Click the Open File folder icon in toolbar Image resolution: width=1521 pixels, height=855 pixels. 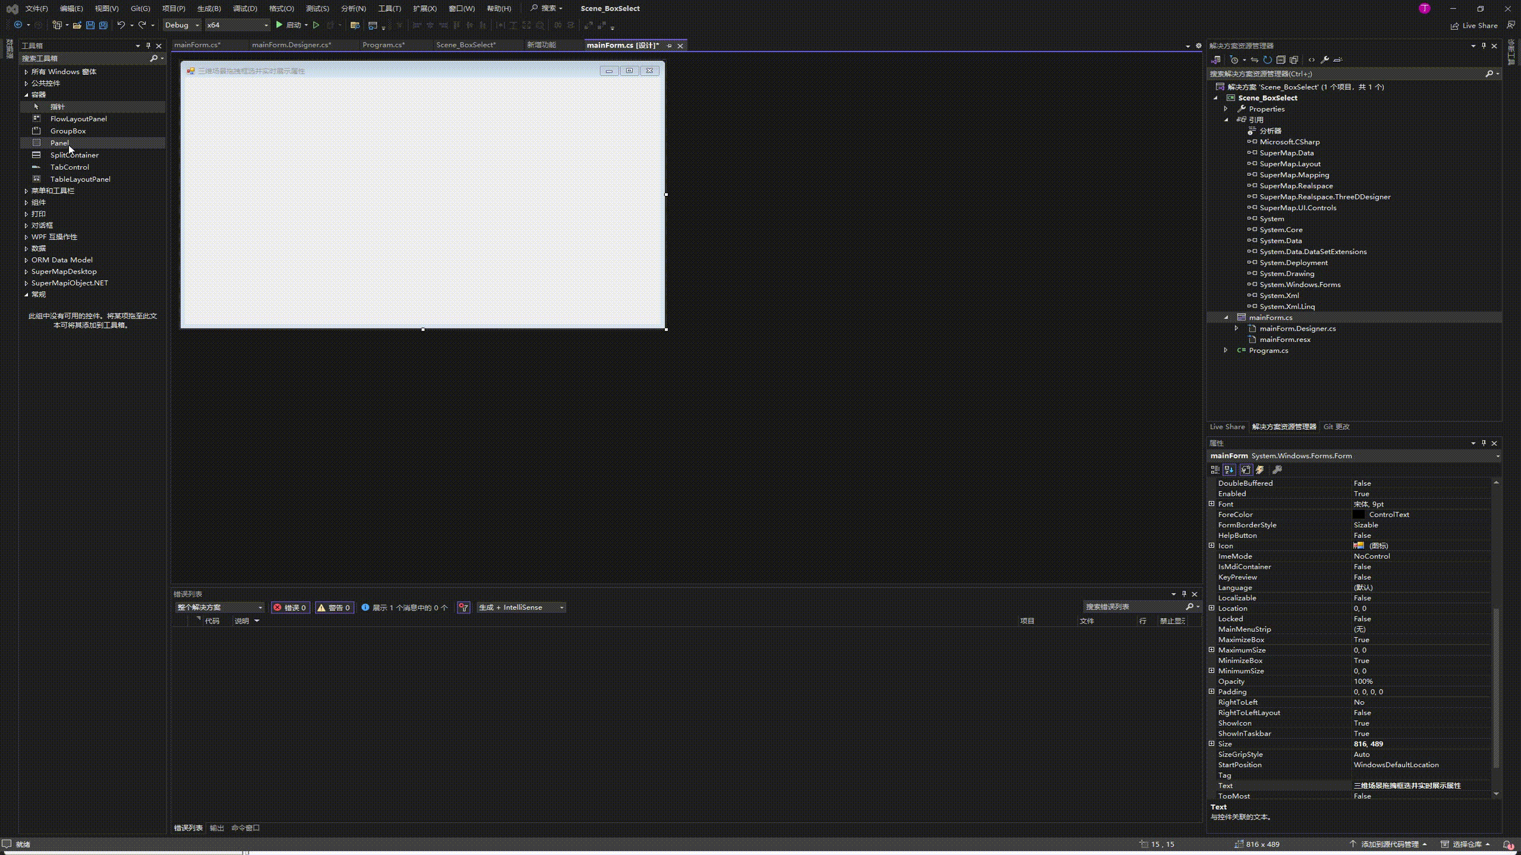coord(77,25)
